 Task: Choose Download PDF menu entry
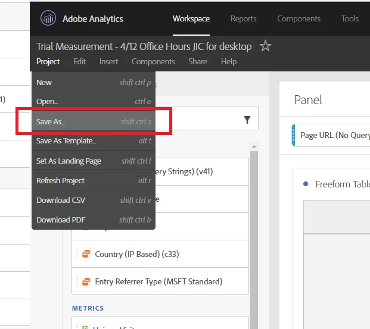pyautogui.click(x=94, y=220)
